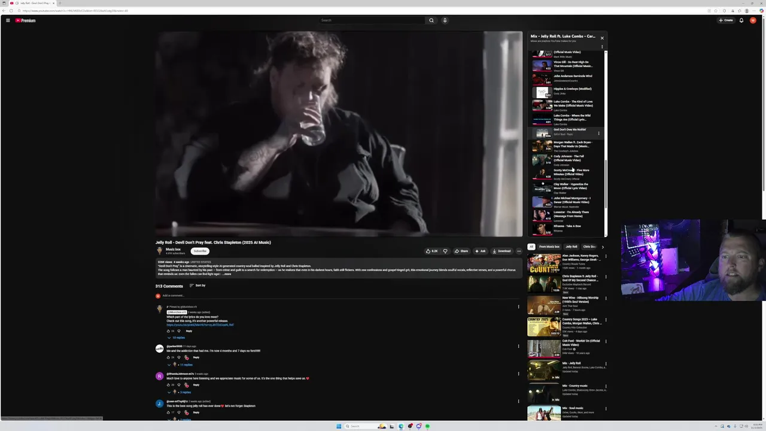This screenshot has width=766, height=431.
Task: Open the Create button in header
Action: (x=726, y=20)
